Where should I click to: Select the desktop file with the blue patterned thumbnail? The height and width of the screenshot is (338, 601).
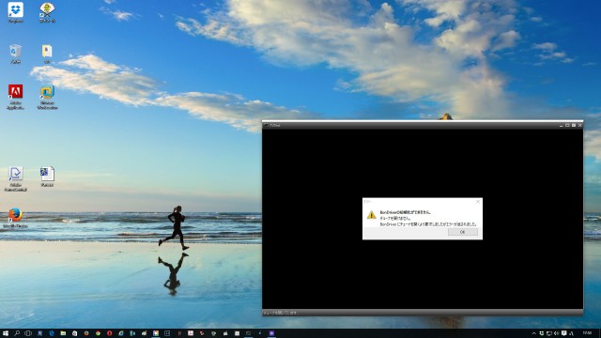point(47,177)
